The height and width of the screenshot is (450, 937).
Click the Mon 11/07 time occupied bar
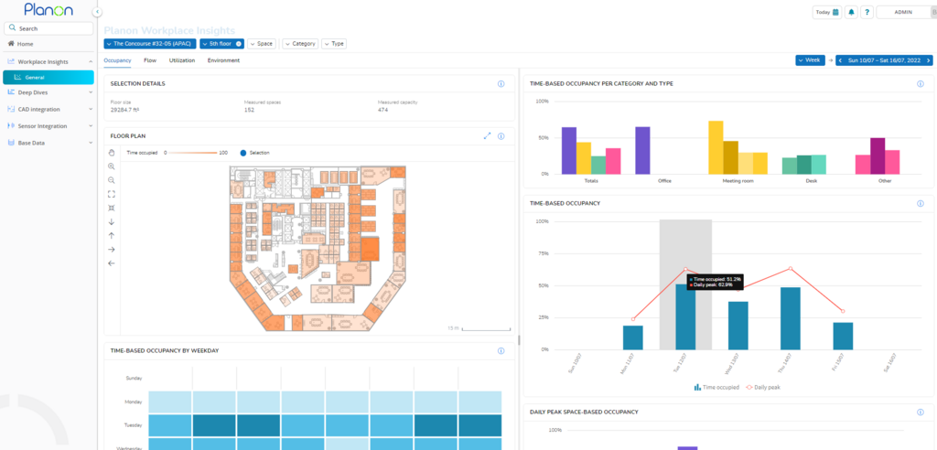point(633,337)
